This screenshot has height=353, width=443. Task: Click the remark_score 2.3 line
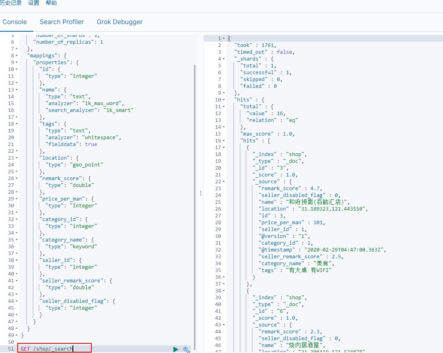tap(290, 332)
